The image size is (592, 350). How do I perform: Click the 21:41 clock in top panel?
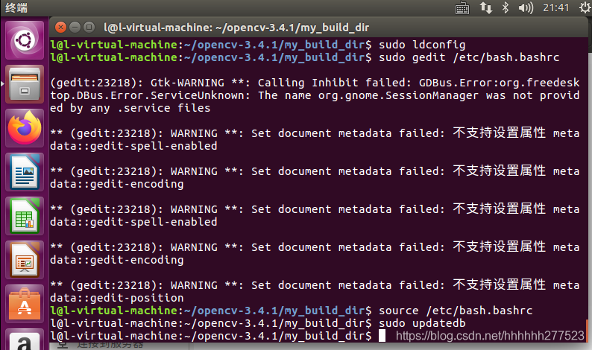tap(555, 7)
